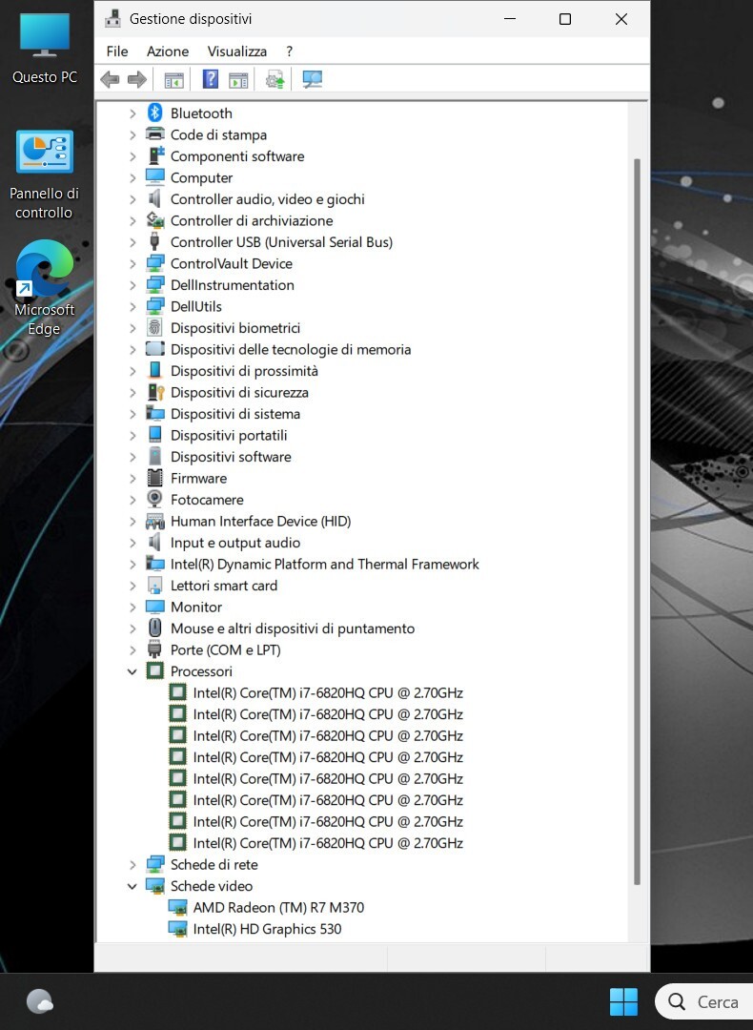The image size is (753, 1030).
Task: Select the last i7-6820HQ CPU entry
Action: pos(328,843)
